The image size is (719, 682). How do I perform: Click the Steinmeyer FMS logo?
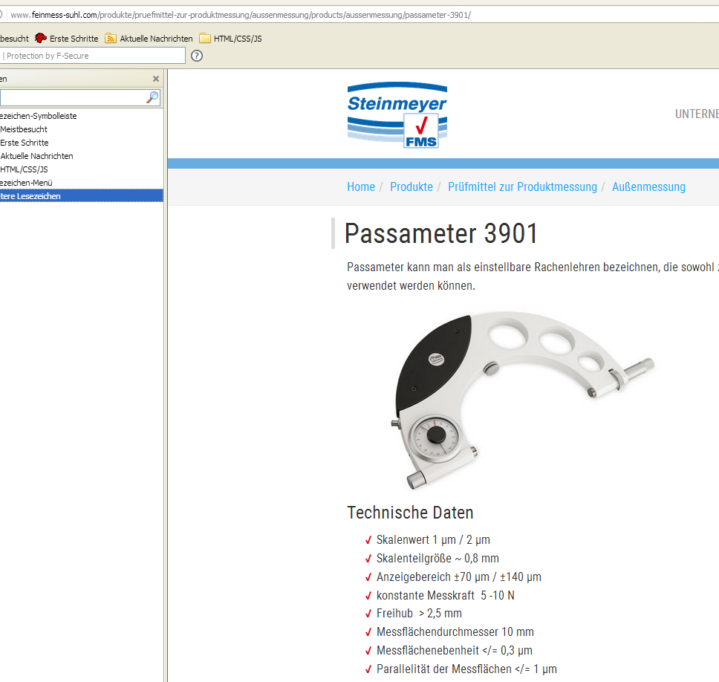pyautogui.click(x=397, y=115)
